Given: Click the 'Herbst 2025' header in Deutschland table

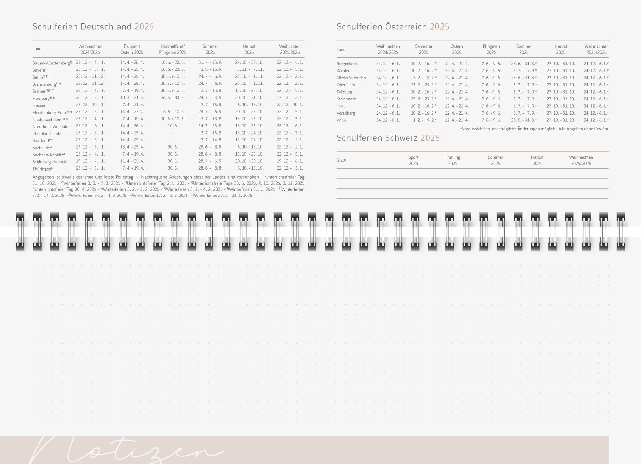Looking at the screenshot, I should coord(249,49).
